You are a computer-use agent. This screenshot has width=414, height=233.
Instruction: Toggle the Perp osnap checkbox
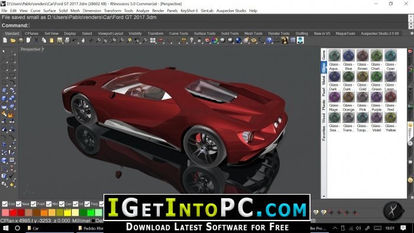[x=87, y=203]
